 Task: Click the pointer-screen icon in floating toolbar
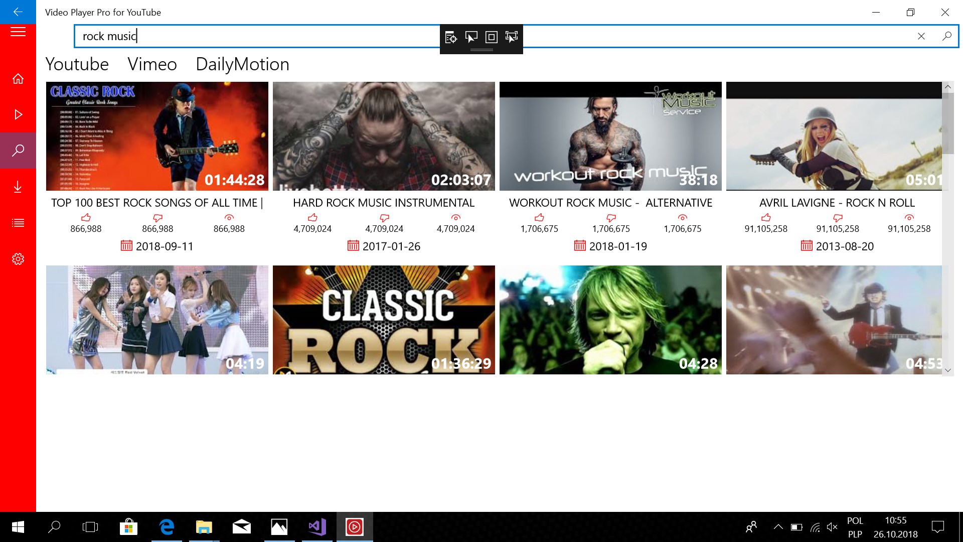(x=471, y=37)
